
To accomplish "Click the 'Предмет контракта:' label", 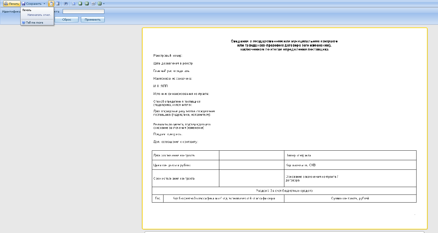I will tap(168, 134).
